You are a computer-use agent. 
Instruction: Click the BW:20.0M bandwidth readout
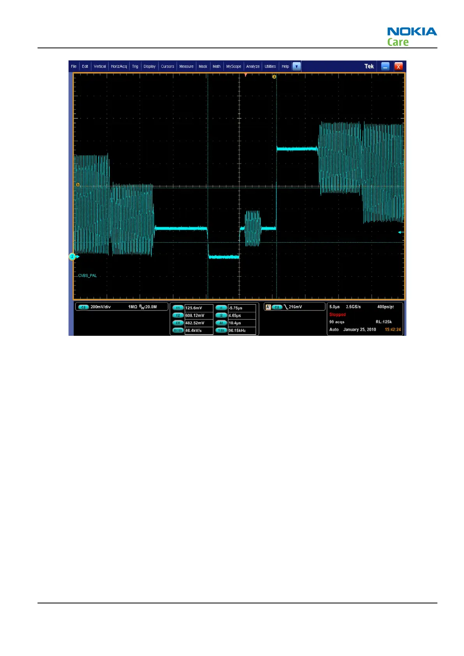click(148, 307)
